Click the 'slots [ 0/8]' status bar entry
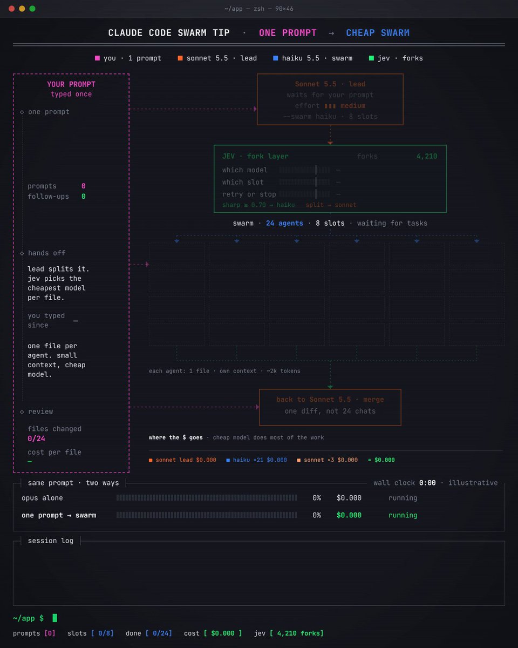Image resolution: width=518 pixels, height=648 pixels. pyautogui.click(x=90, y=633)
